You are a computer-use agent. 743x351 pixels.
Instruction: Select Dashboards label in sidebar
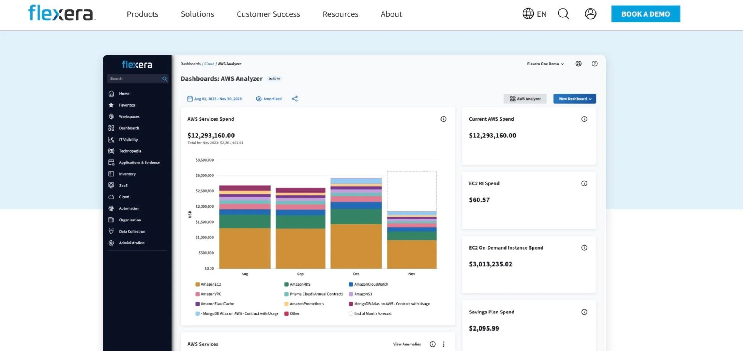coord(129,128)
